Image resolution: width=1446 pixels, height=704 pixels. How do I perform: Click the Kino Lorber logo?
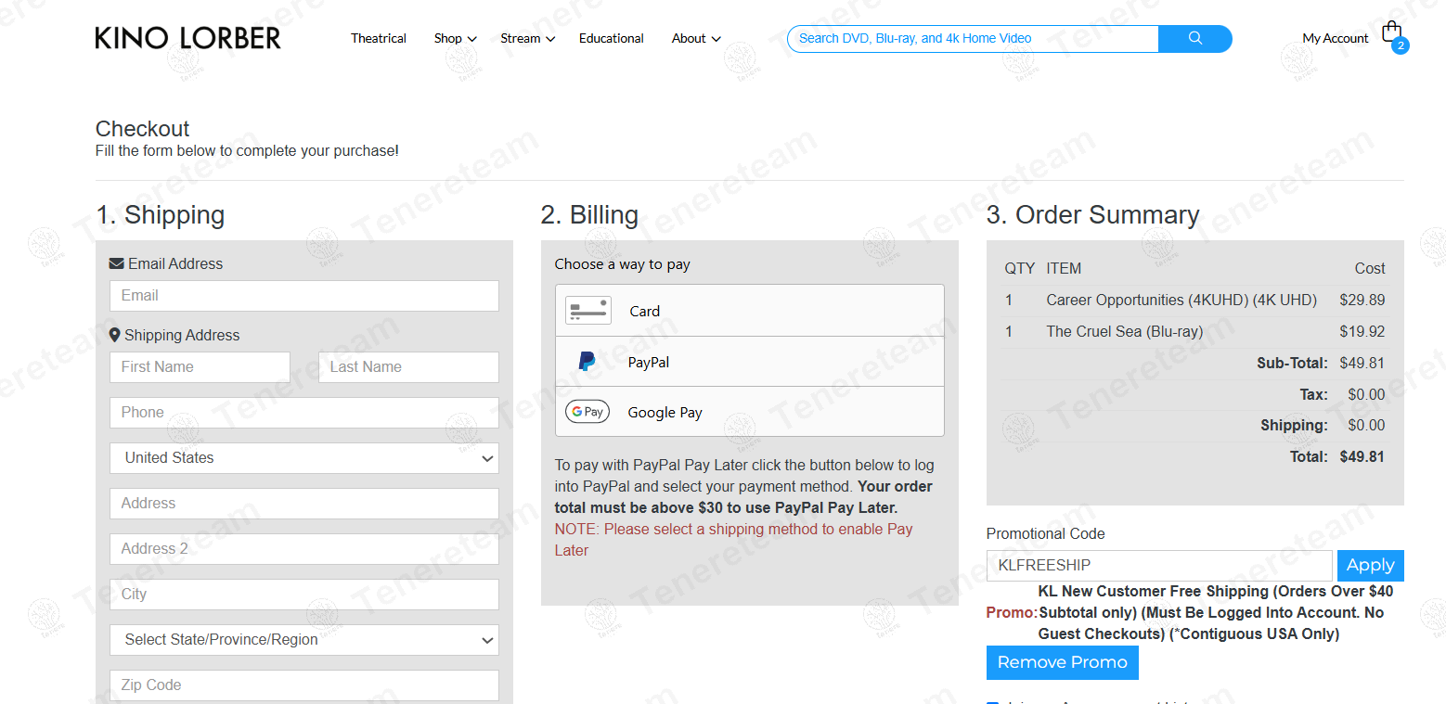[x=187, y=38]
